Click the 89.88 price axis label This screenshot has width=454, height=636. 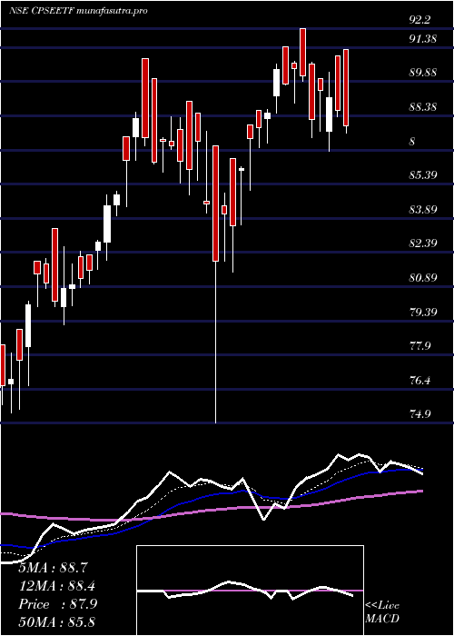[423, 73]
